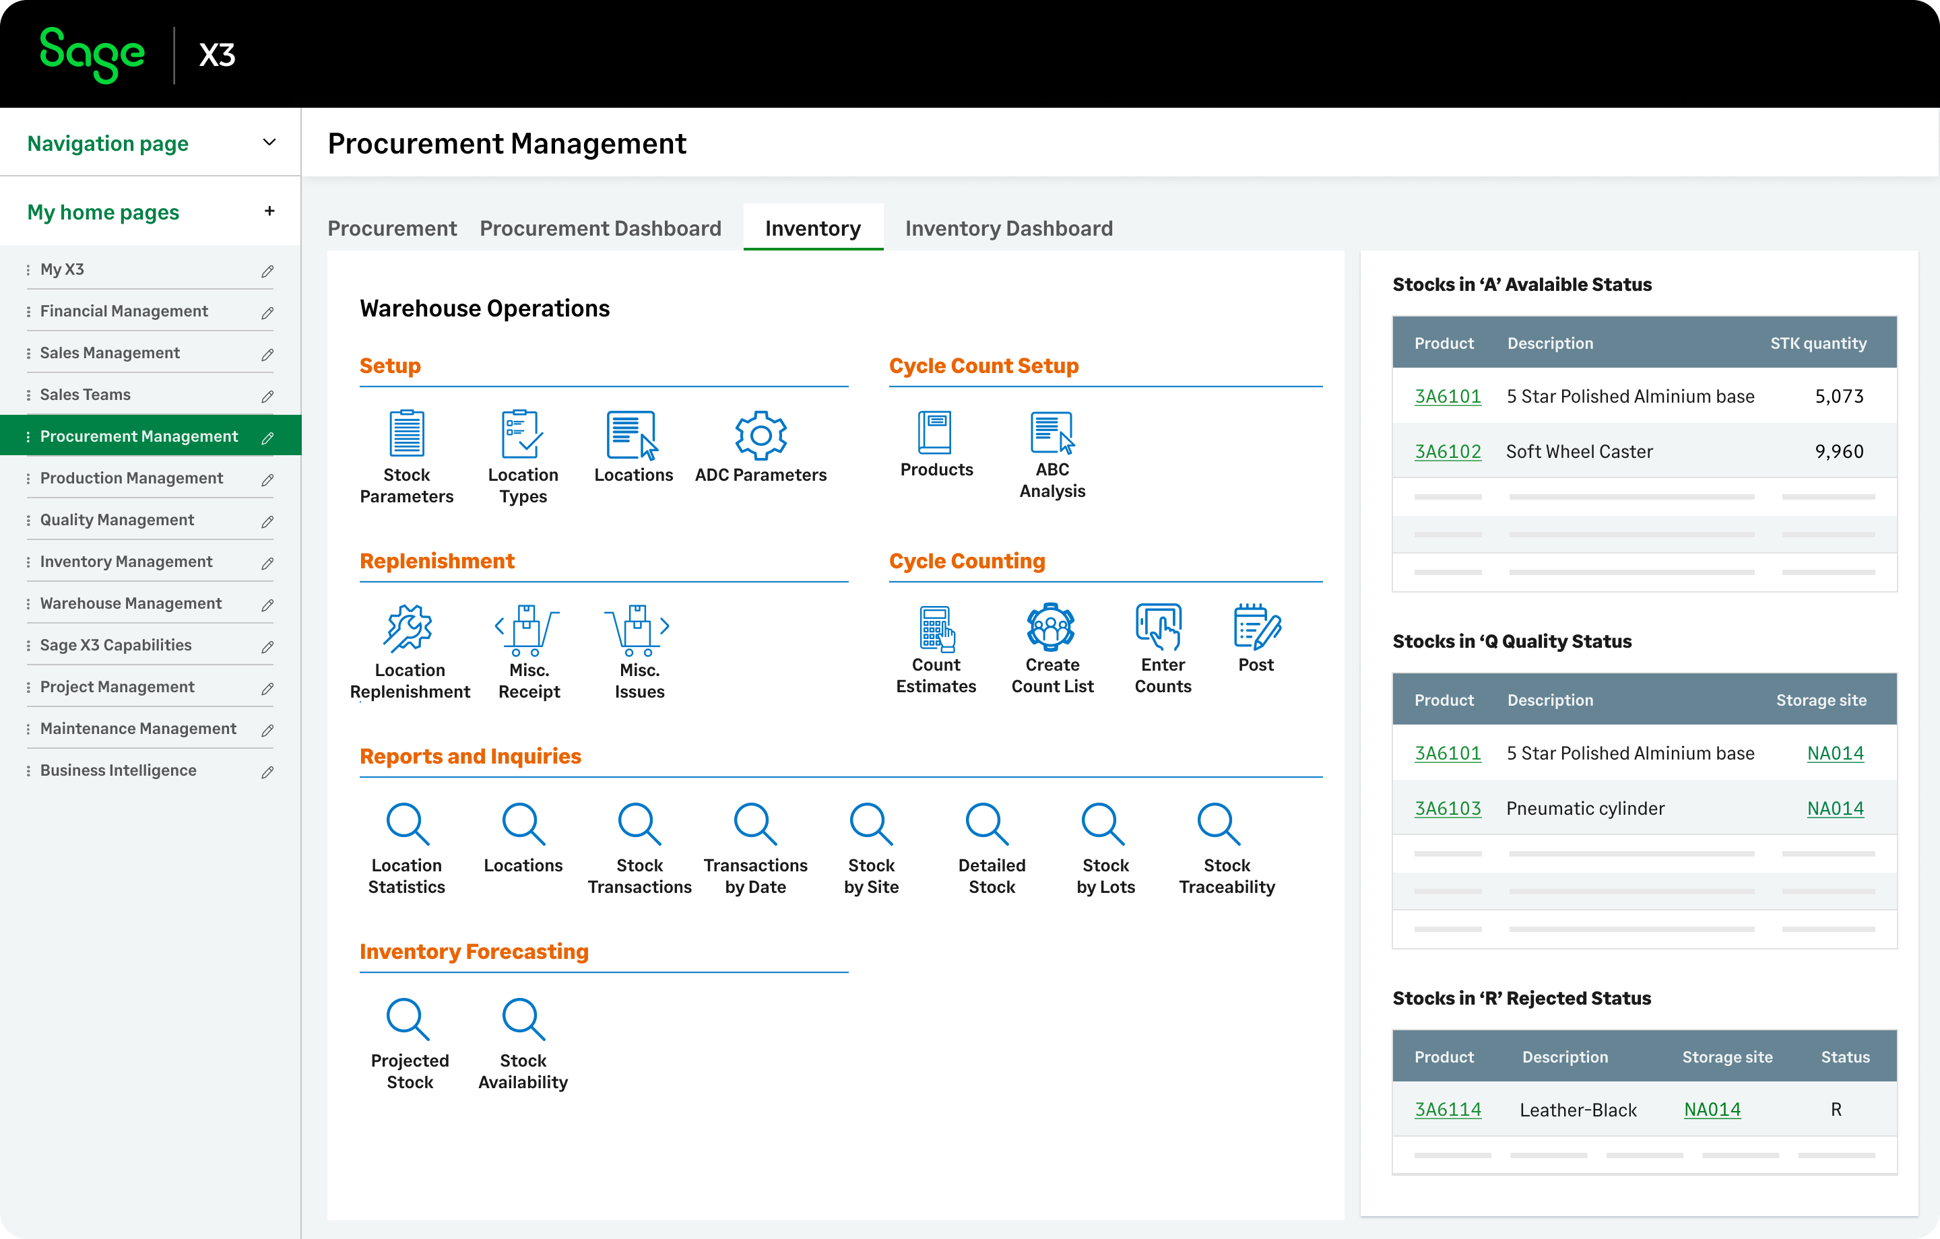1940x1239 pixels.
Task: Open the Procurement Dashboard tab
Action: [600, 228]
